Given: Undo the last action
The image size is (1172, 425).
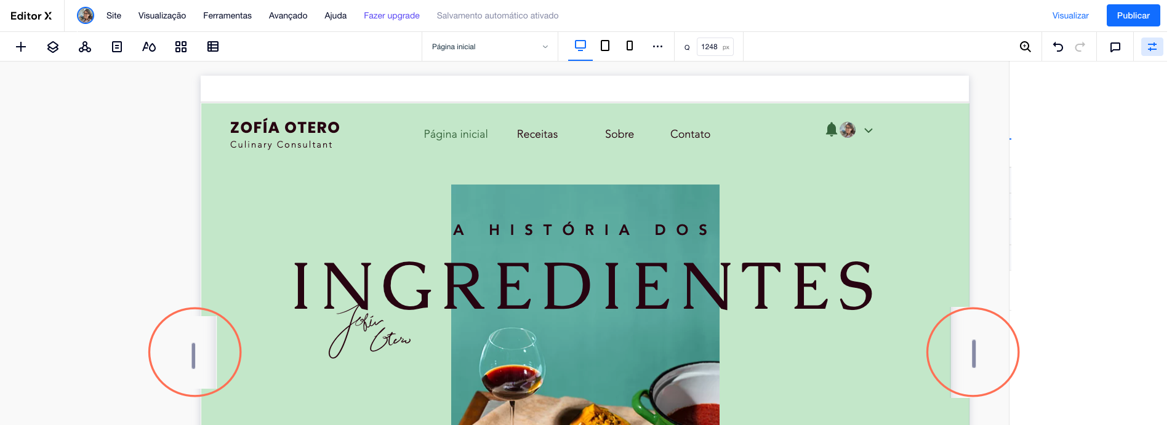Looking at the screenshot, I should click(1058, 47).
